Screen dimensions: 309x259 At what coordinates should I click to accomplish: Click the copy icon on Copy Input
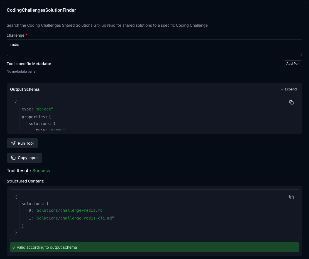[x=13, y=158]
